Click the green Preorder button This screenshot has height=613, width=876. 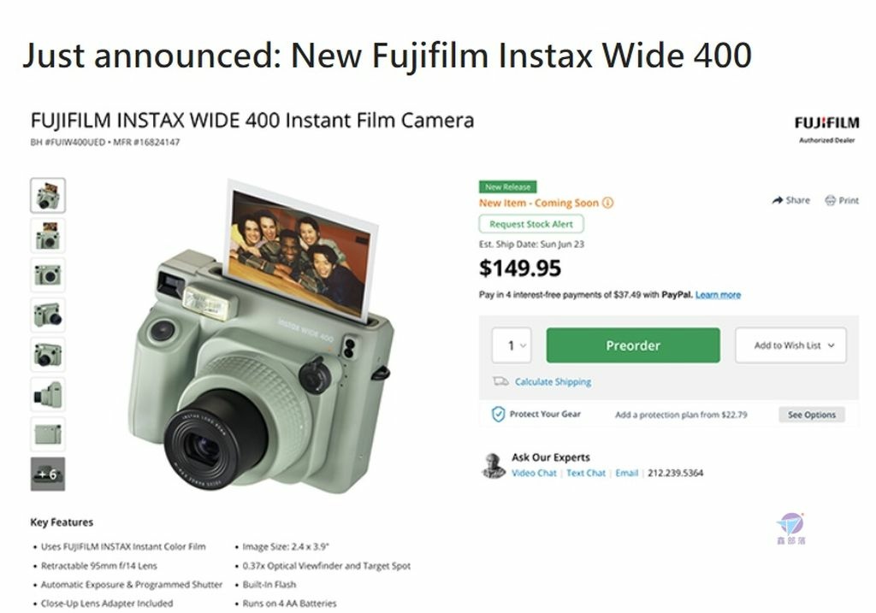[633, 345]
